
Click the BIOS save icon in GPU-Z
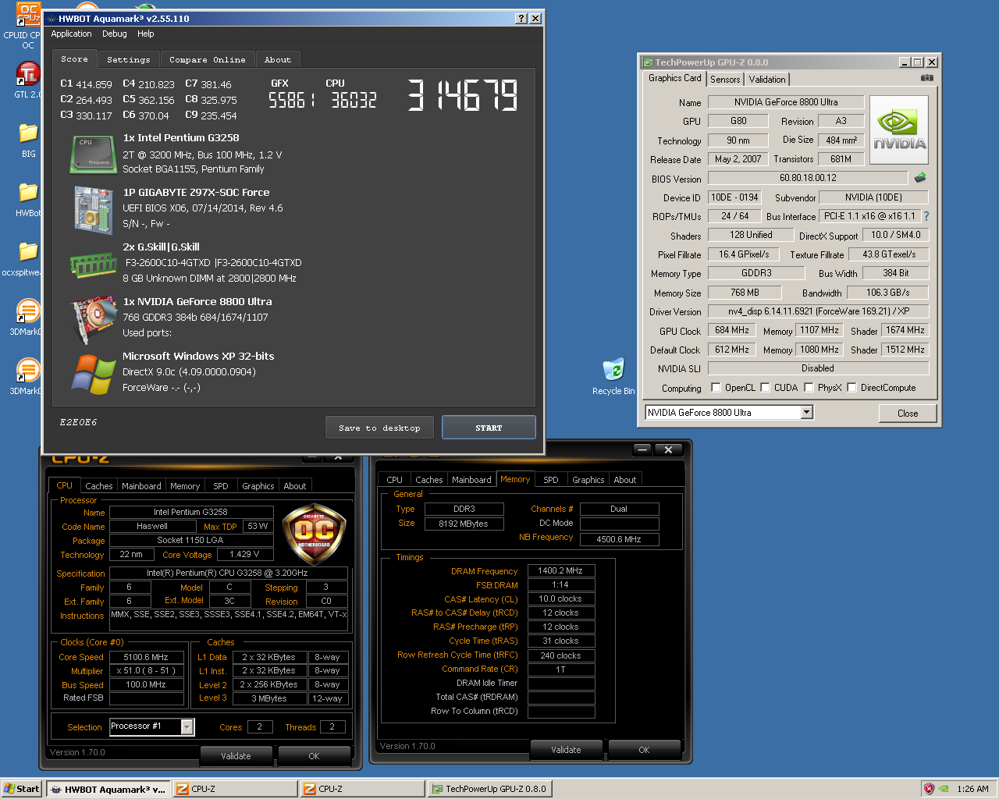tap(920, 178)
